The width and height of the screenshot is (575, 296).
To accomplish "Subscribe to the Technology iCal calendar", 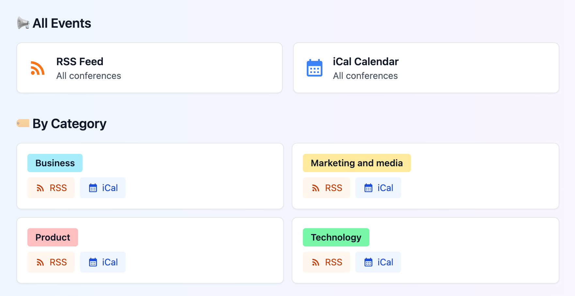I will [x=378, y=262].
